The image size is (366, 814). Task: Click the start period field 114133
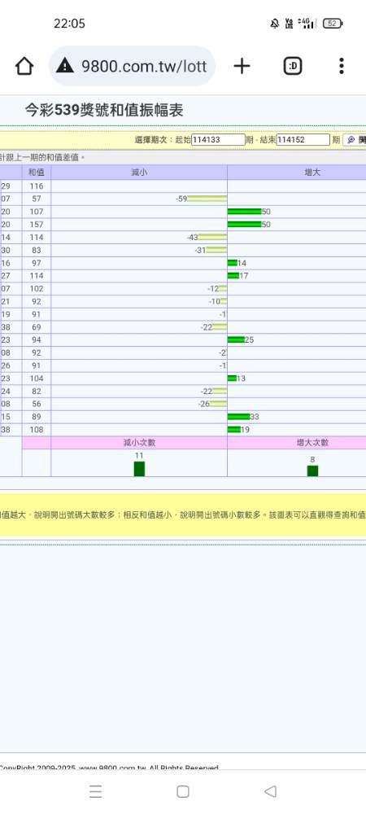point(218,140)
